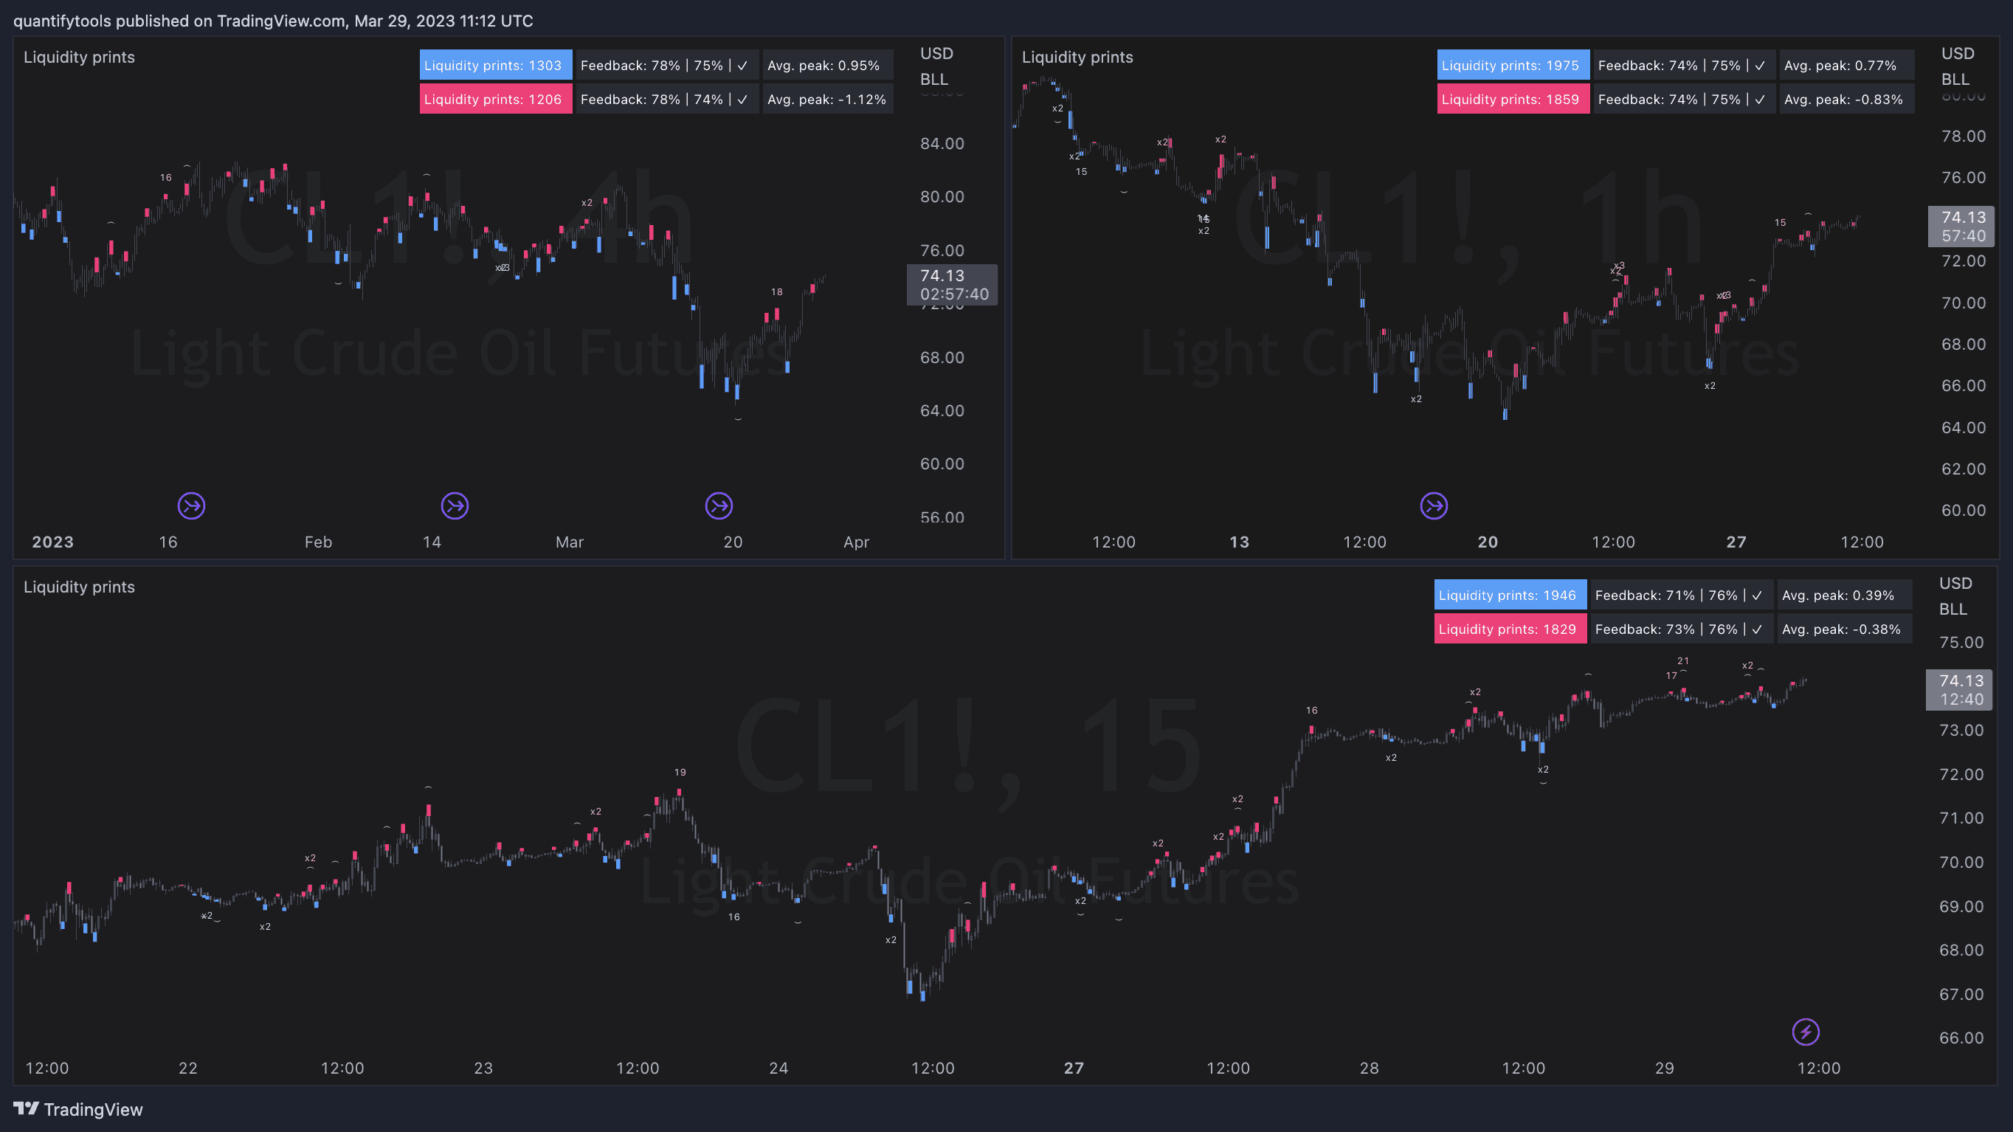The width and height of the screenshot is (2013, 1132).
Task: Click the 74.13 price label on the 4h chart
Action: coord(942,276)
